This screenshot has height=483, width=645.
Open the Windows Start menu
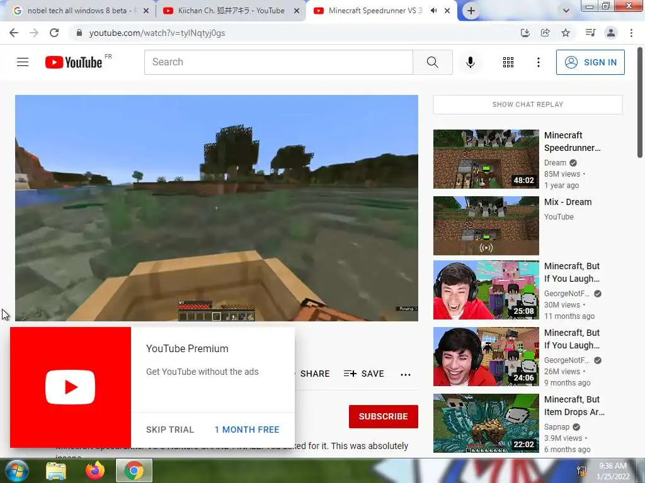[x=16, y=470]
